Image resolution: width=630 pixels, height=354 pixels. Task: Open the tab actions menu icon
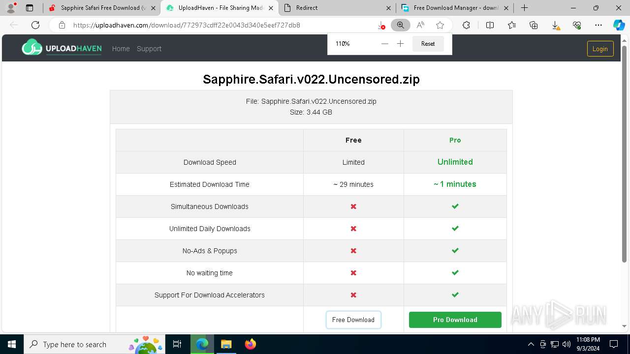(x=30, y=8)
